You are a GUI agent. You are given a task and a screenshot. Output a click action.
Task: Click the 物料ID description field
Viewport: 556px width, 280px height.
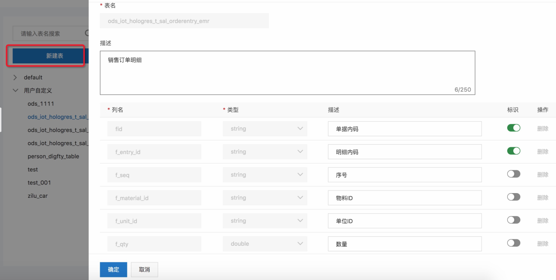click(405, 198)
